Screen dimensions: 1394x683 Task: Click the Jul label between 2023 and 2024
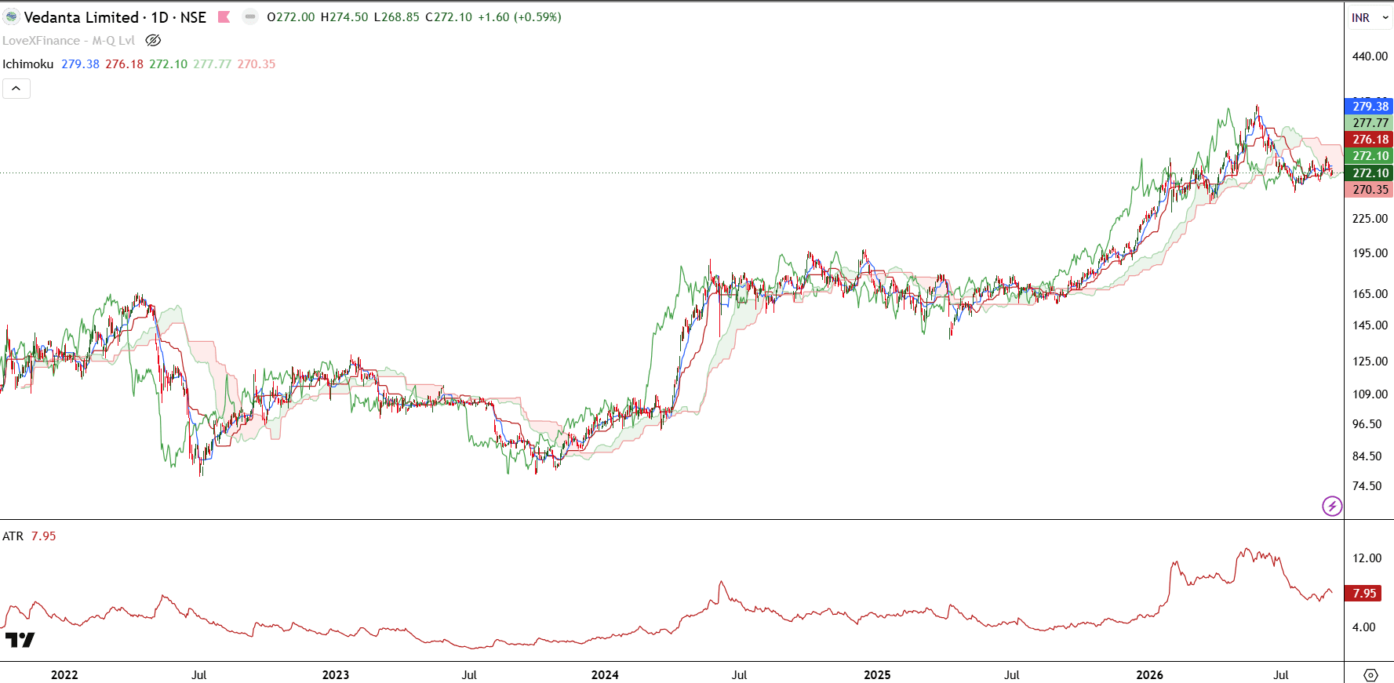(469, 675)
